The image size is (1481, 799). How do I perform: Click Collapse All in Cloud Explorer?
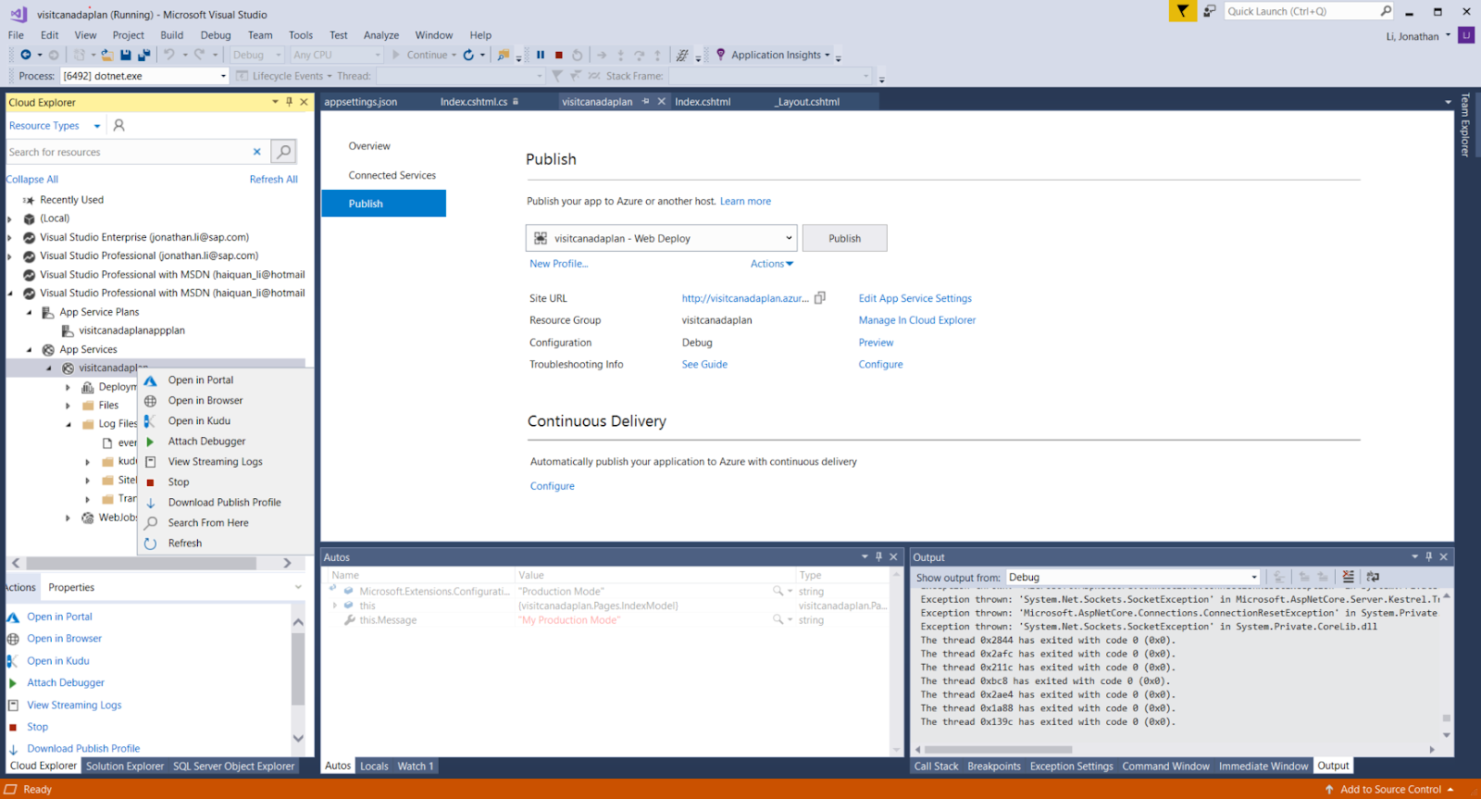click(32, 180)
